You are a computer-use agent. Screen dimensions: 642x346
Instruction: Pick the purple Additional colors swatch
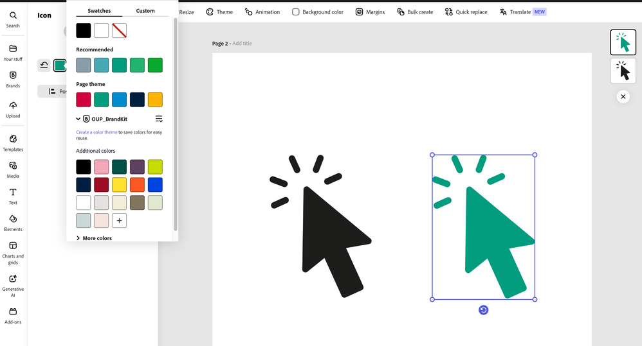coord(137,167)
